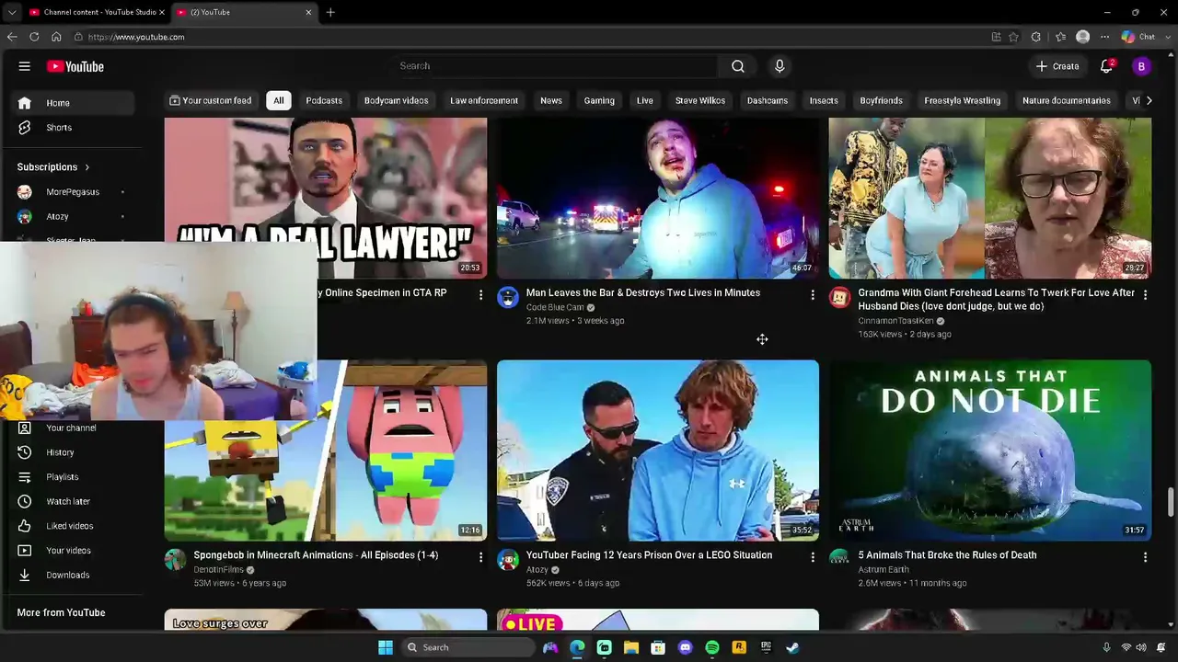Expand the Subscriptions section
The width and height of the screenshot is (1178, 662).
pyautogui.click(x=53, y=167)
